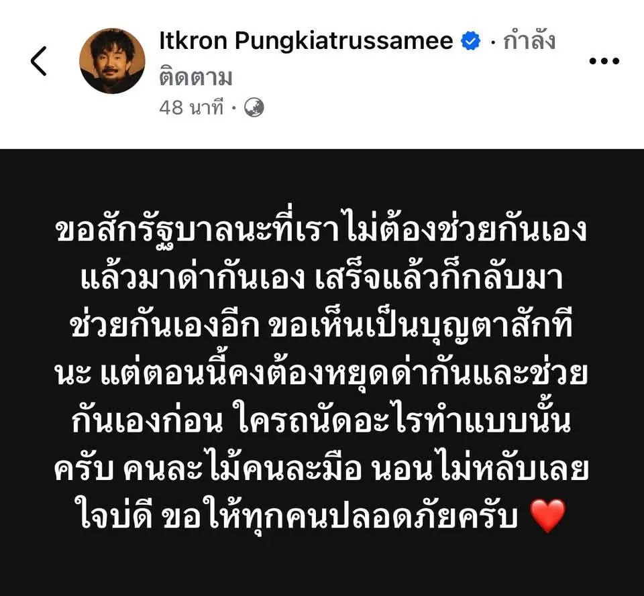Click "ติดตาม" below the profile name
This screenshot has height=596, width=644.
(195, 78)
